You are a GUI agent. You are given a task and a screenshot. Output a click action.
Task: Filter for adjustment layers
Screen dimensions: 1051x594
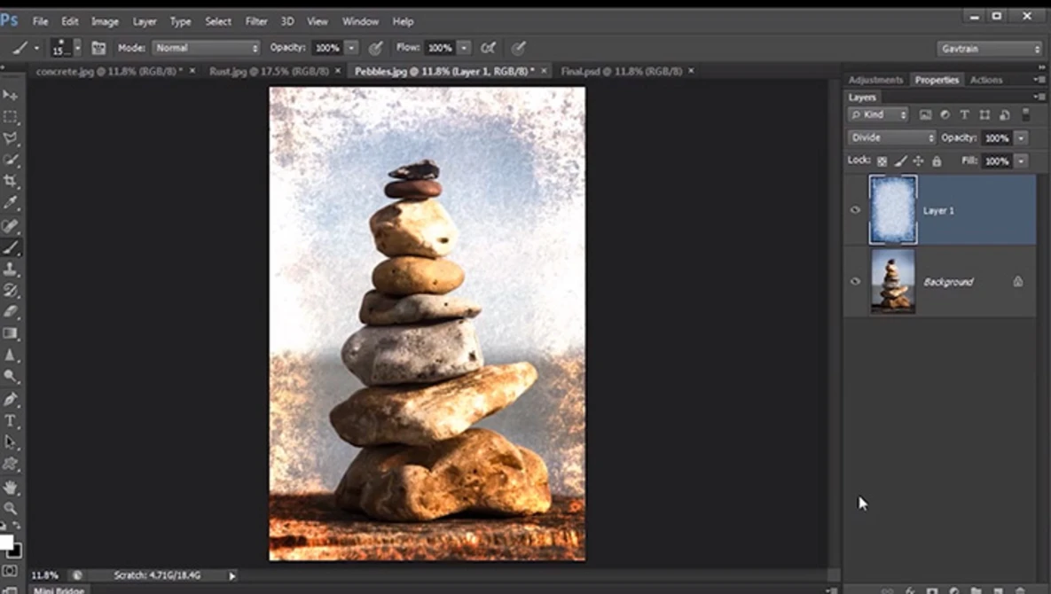pos(945,115)
